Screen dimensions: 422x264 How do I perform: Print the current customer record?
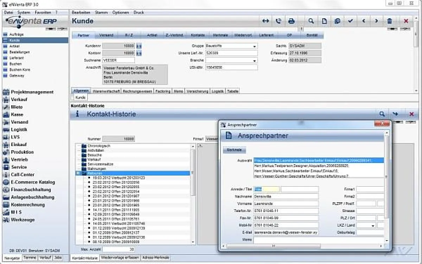coord(292,21)
